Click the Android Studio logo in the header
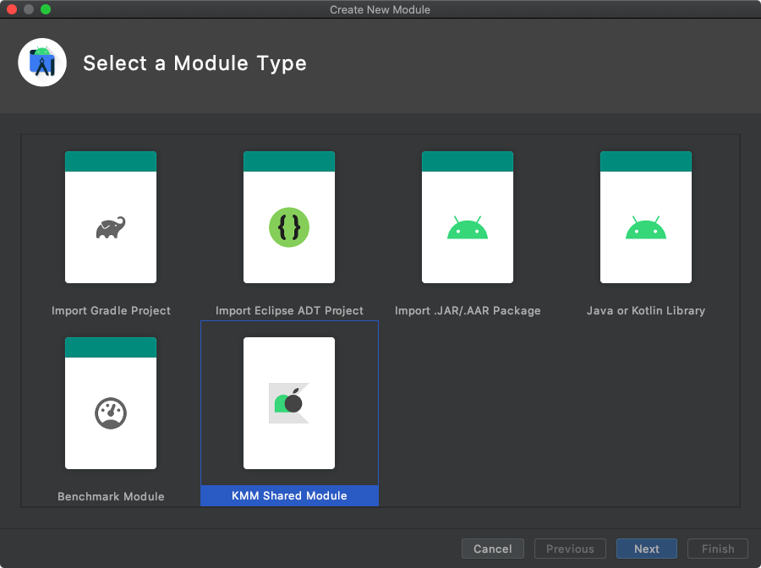The image size is (761, 568). (42, 62)
